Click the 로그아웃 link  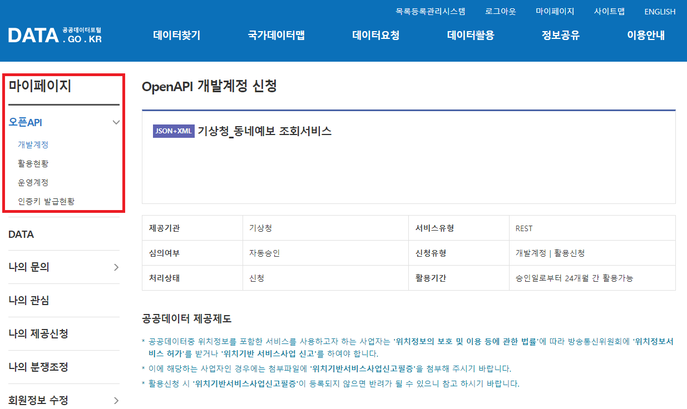501,11
